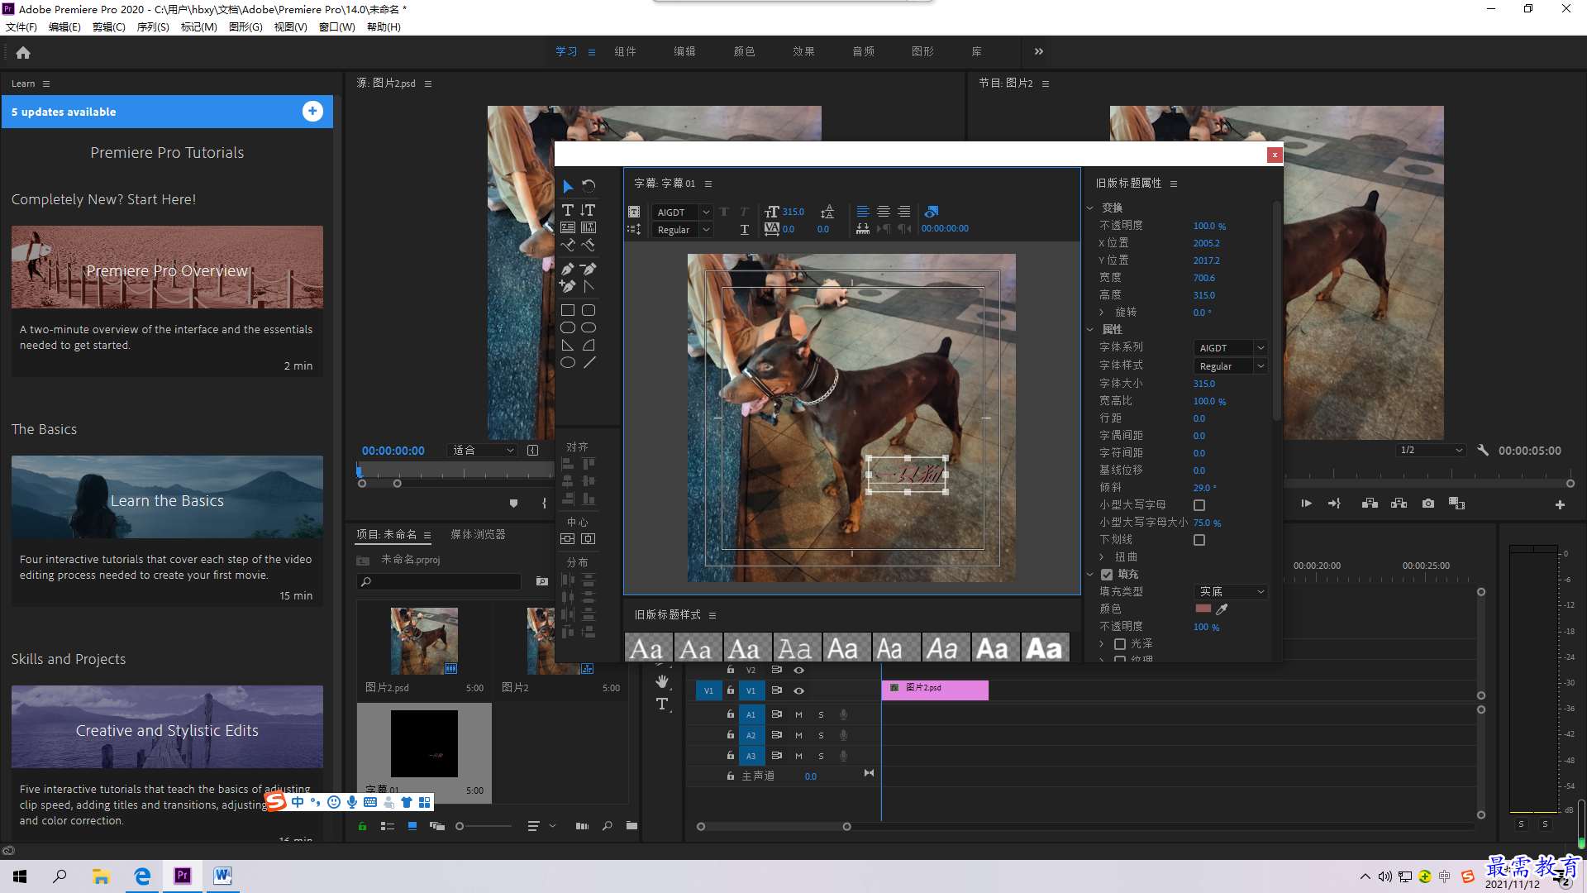Select the Wedge shape tool

(x=568, y=345)
